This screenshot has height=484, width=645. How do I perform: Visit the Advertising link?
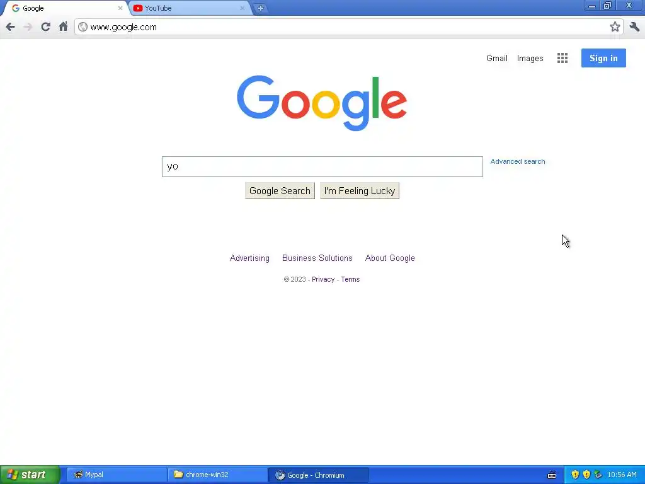click(249, 258)
